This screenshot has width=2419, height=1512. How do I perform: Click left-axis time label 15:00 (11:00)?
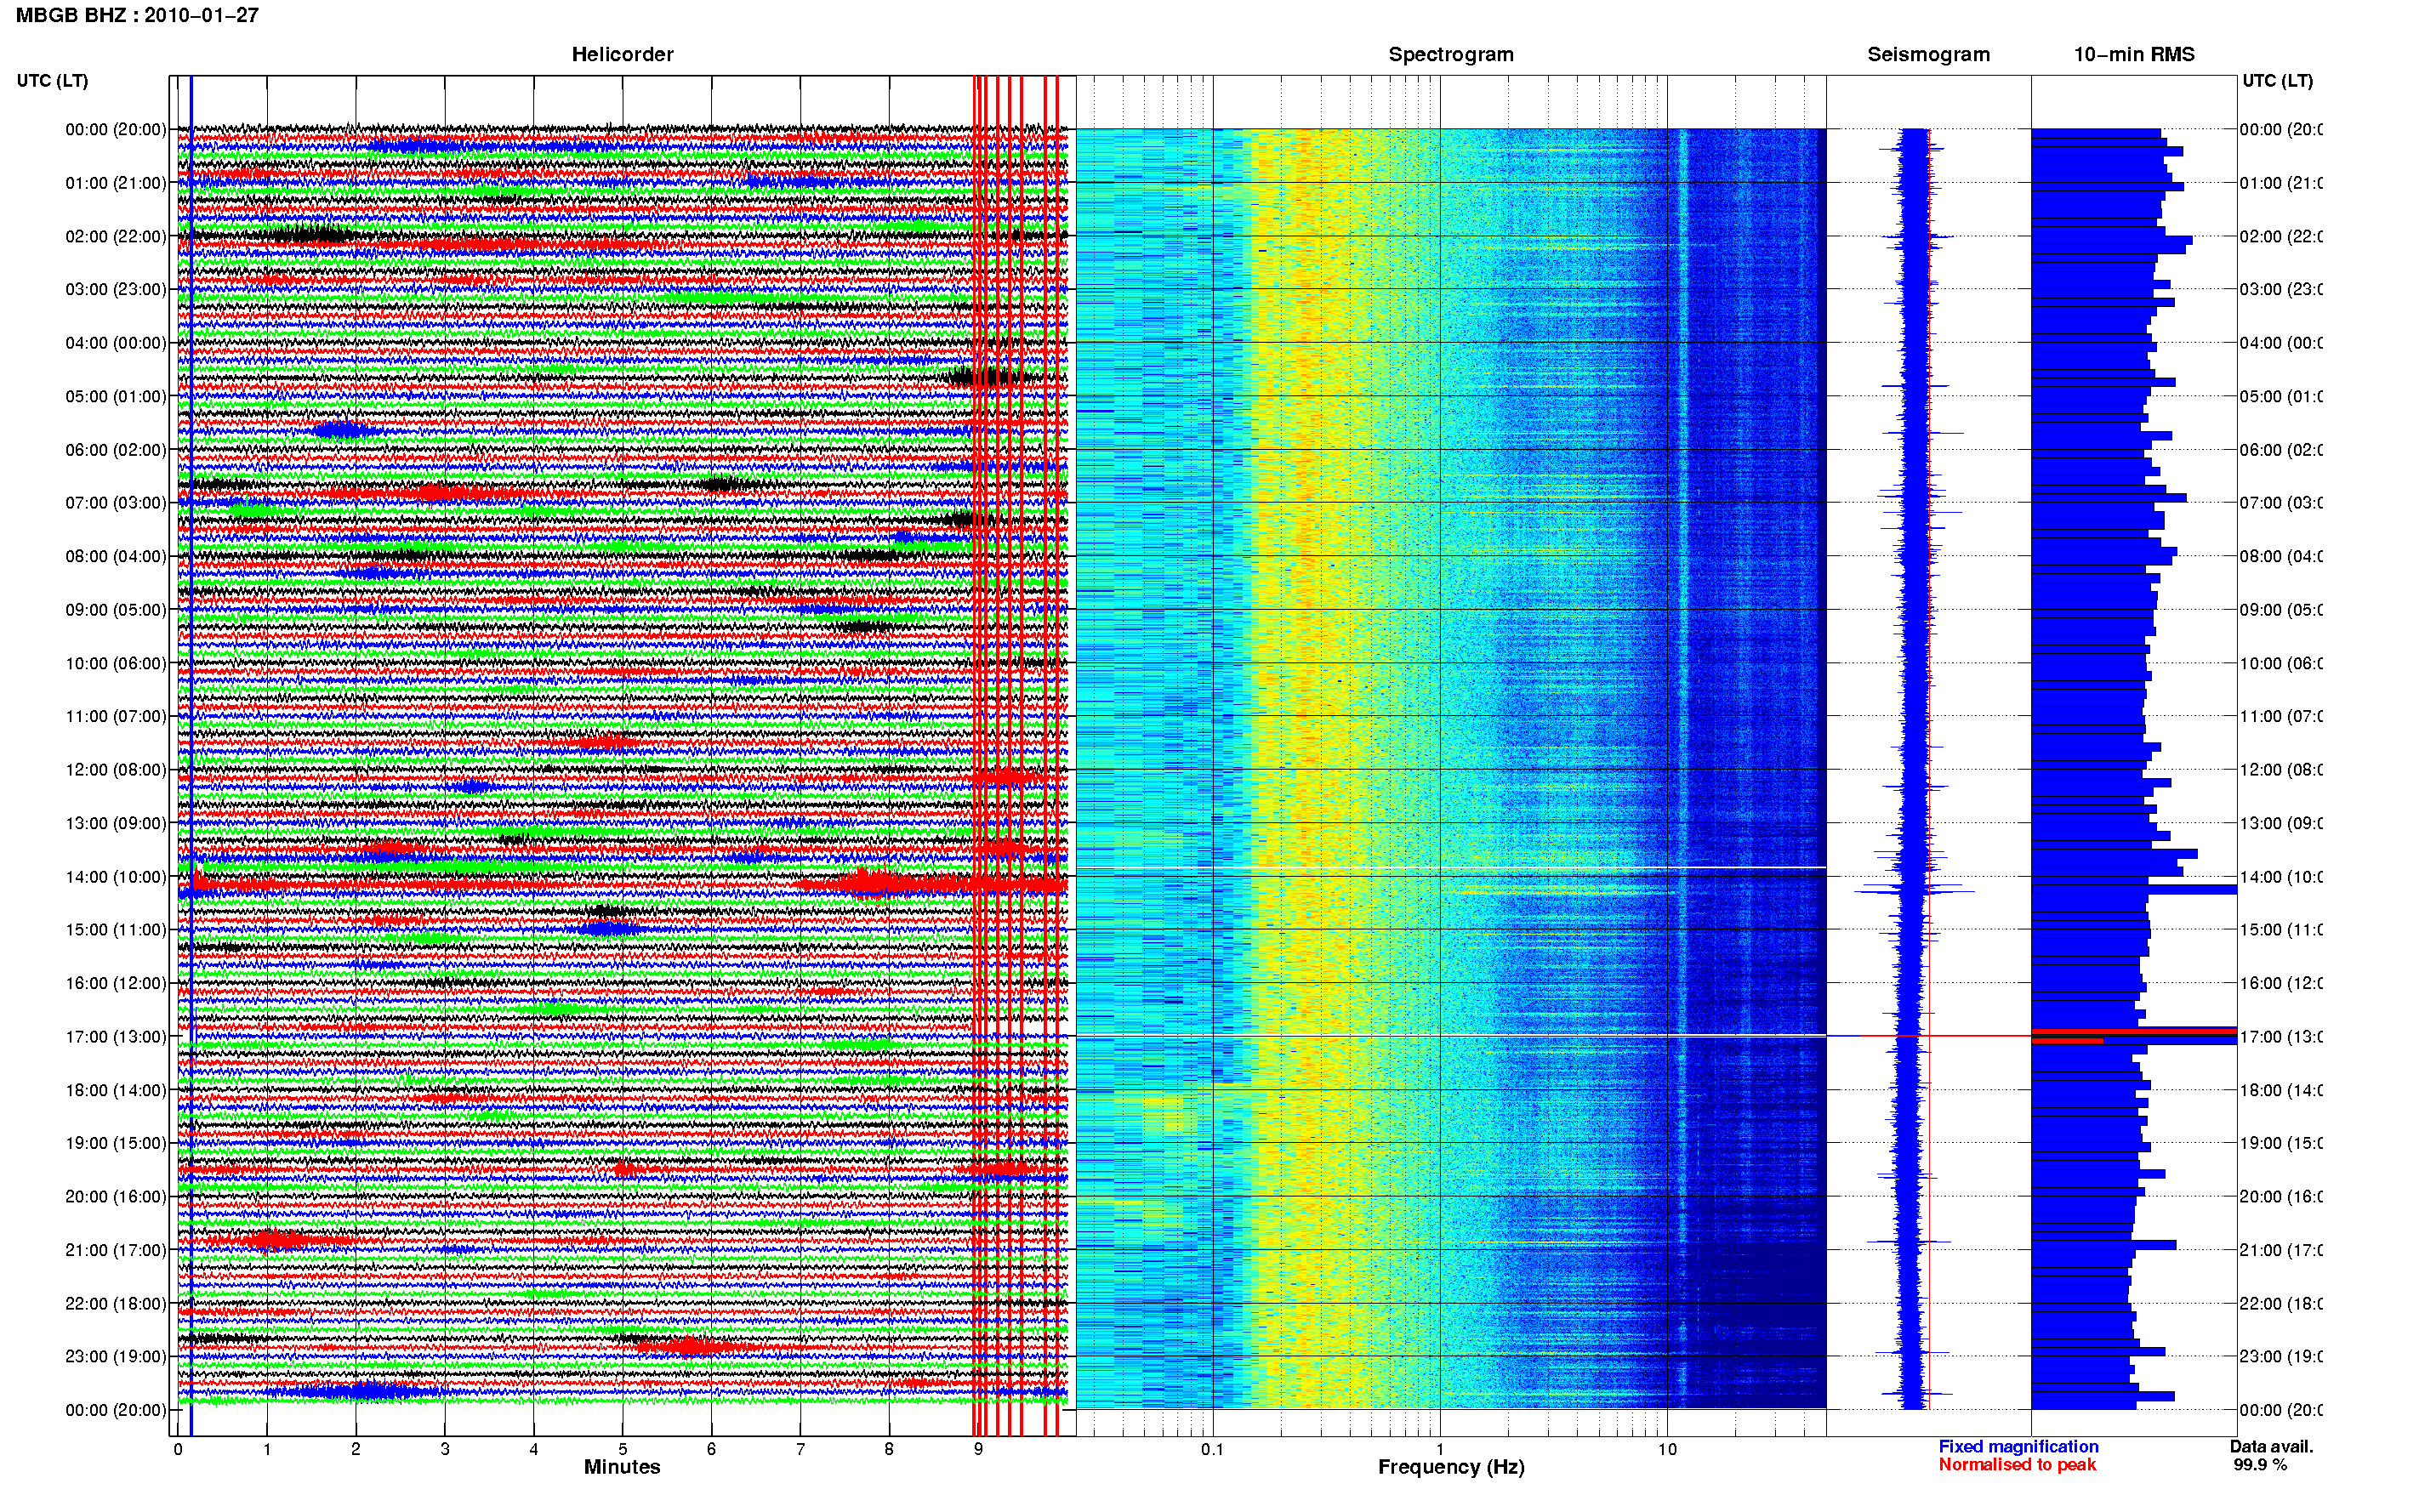(x=116, y=930)
